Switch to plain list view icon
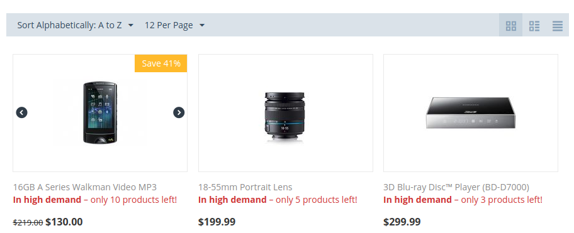 coord(557,25)
